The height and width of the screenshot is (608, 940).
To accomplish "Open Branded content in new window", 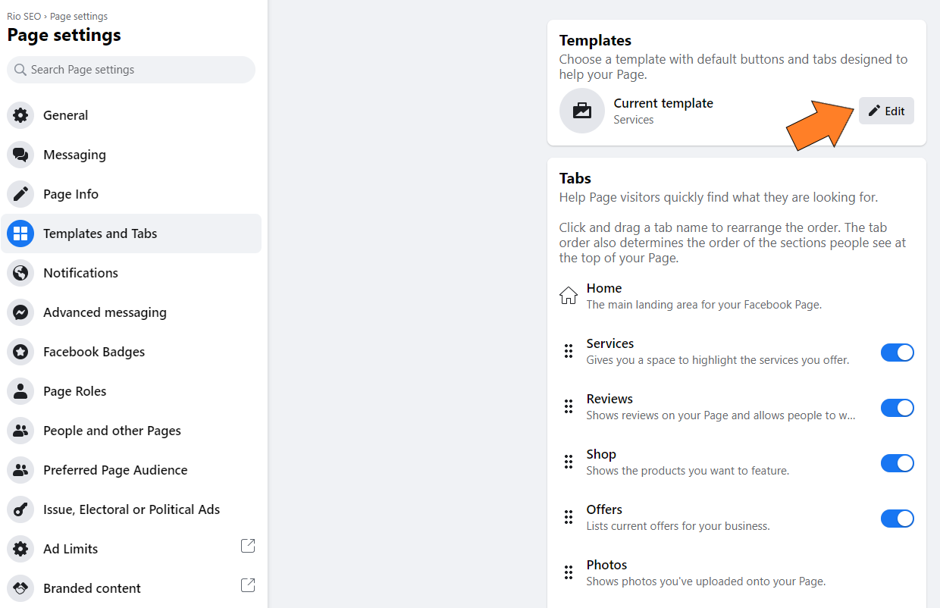I will [x=247, y=585].
